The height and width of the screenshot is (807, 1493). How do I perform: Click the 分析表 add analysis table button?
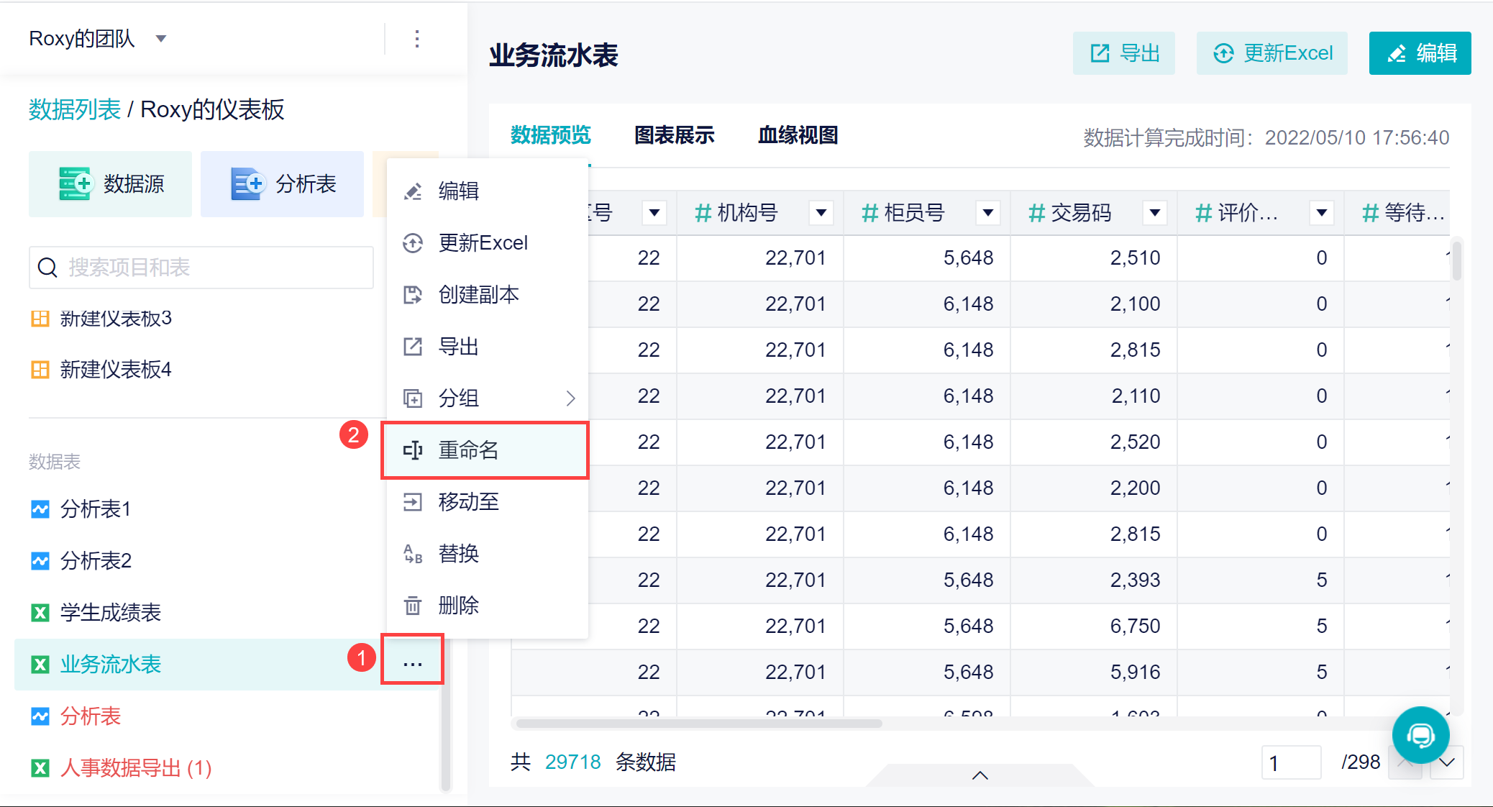point(283,184)
